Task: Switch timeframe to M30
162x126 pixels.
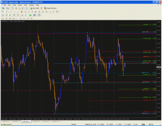Action: (13, 18)
